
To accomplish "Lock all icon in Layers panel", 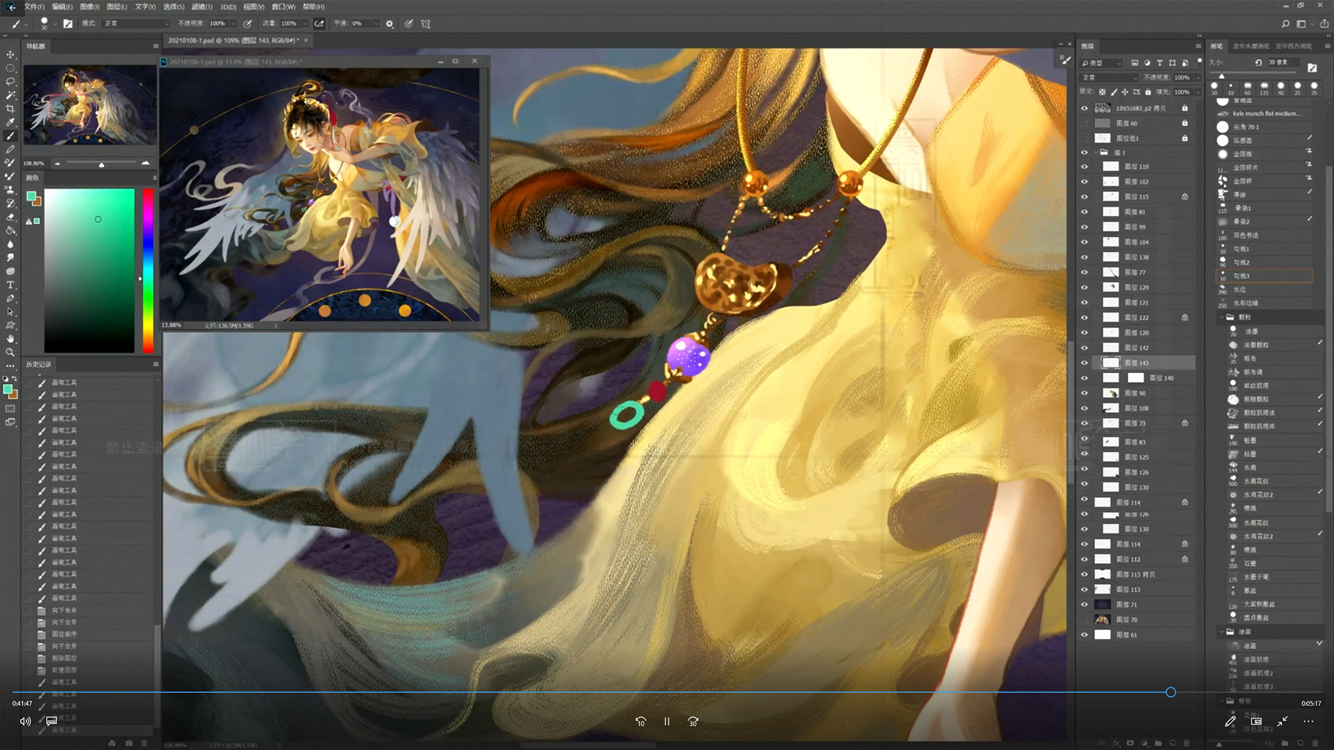I will (x=1148, y=92).
